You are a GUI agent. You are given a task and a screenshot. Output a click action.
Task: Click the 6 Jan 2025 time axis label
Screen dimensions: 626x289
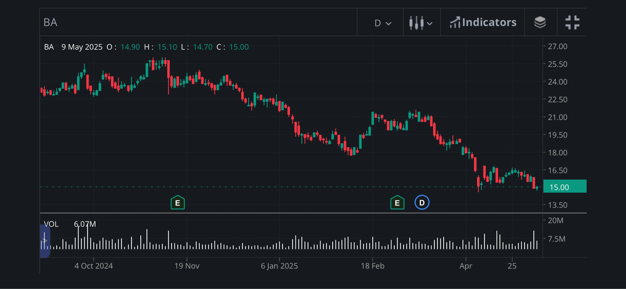[280, 266]
